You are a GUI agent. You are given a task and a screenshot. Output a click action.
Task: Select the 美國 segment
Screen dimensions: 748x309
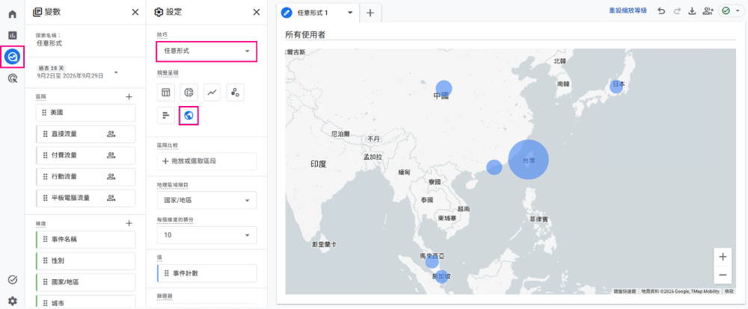click(x=86, y=113)
